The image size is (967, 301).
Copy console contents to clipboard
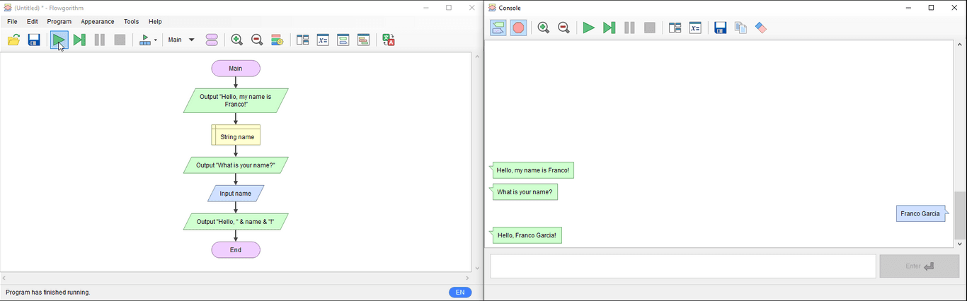coord(740,28)
